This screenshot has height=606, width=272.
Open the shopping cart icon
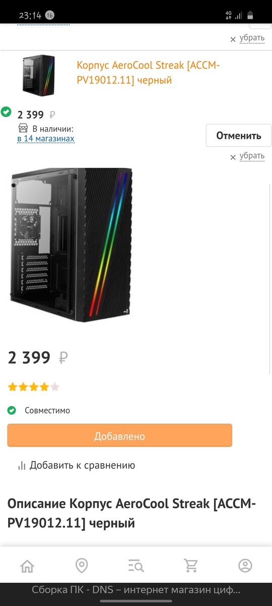191,566
